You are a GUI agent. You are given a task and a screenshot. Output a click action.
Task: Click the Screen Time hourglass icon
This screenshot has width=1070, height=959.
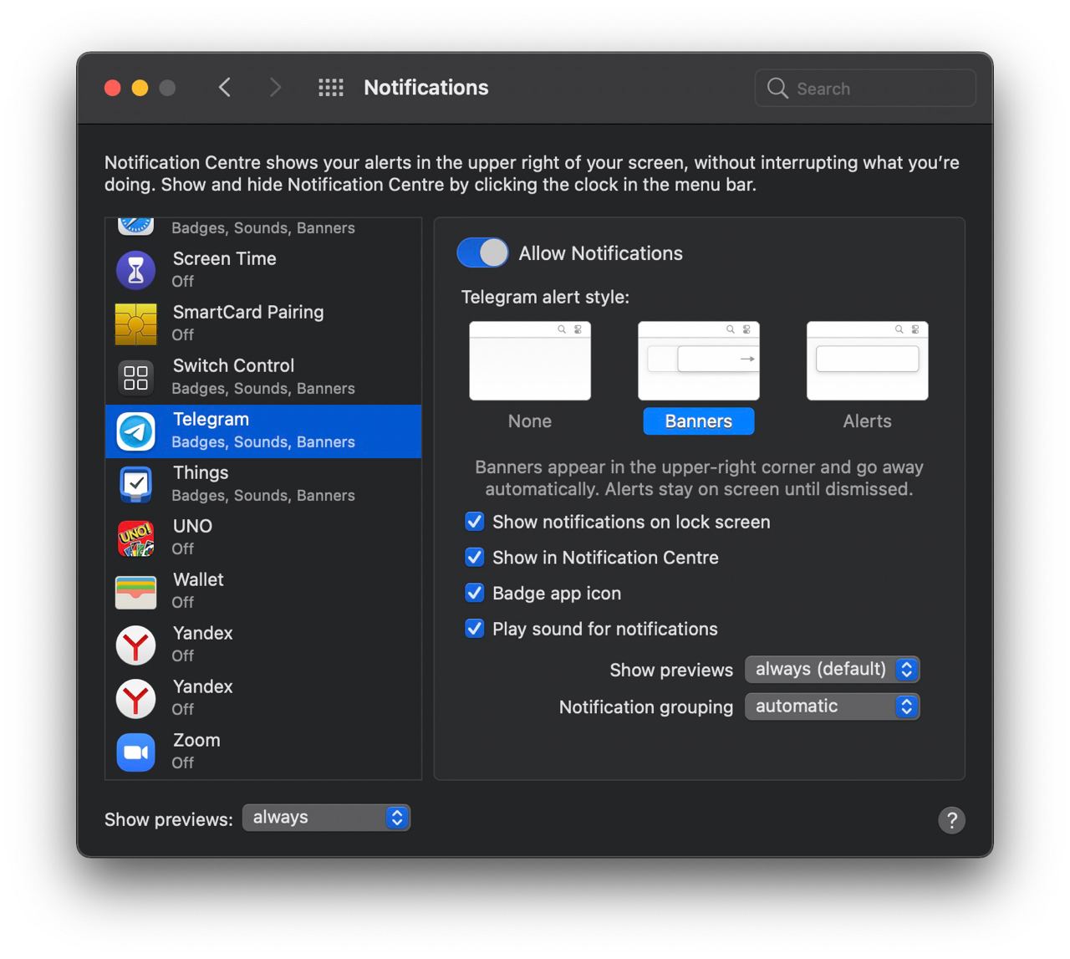[x=135, y=270]
